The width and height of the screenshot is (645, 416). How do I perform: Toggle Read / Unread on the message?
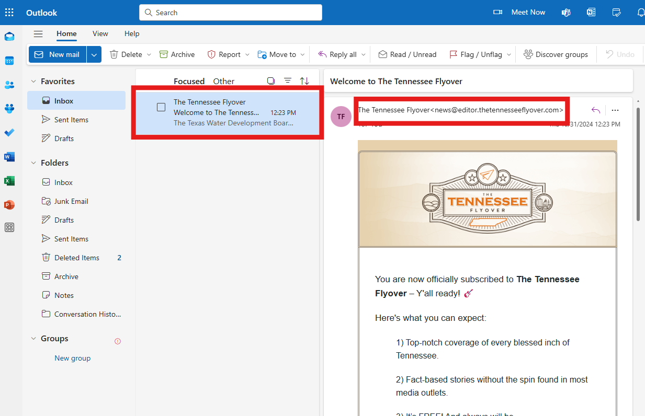pyautogui.click(x=408, y=54)
